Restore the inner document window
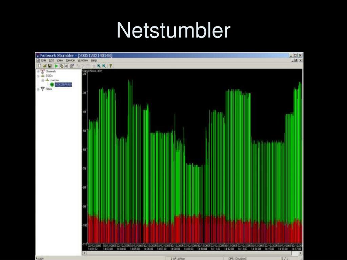 (x=296, y=60)
